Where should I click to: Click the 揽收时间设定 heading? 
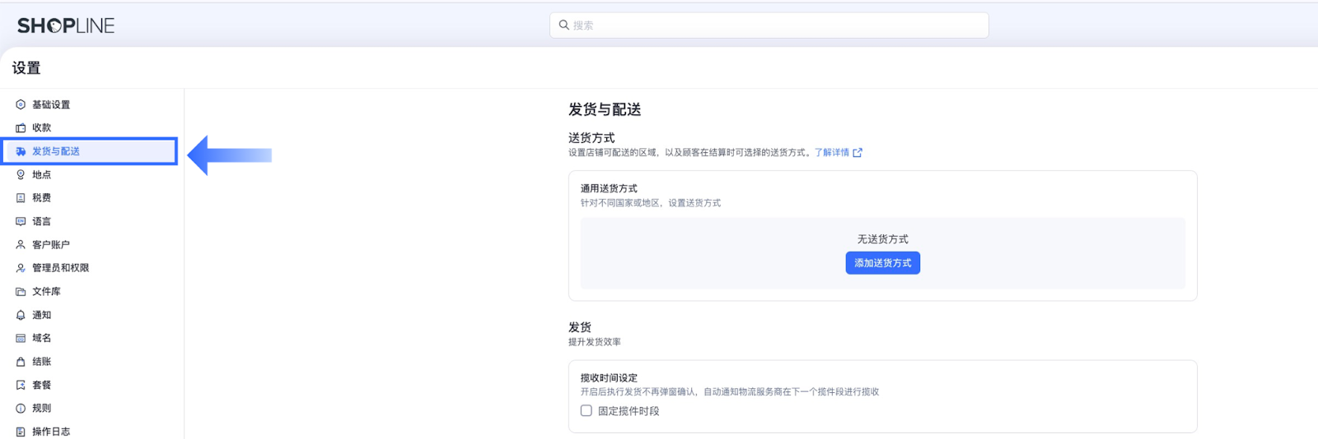609,378
